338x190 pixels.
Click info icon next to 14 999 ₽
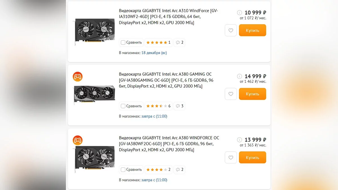pyautogui.click(x=239, y=76)
